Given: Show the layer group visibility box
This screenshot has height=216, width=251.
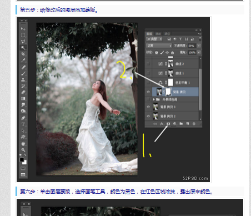Looking at the screenshot, I should coord(148,99).
